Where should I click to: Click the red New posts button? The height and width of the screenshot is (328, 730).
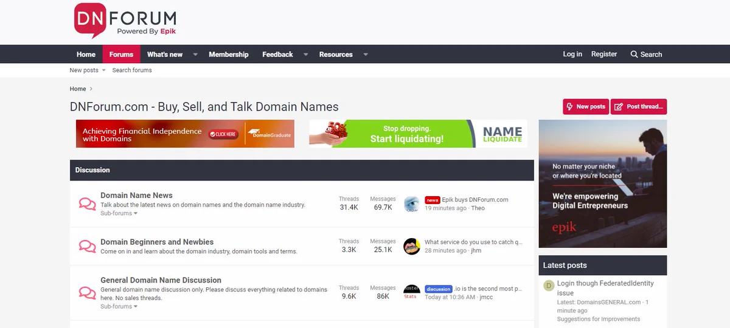[586, 106]
